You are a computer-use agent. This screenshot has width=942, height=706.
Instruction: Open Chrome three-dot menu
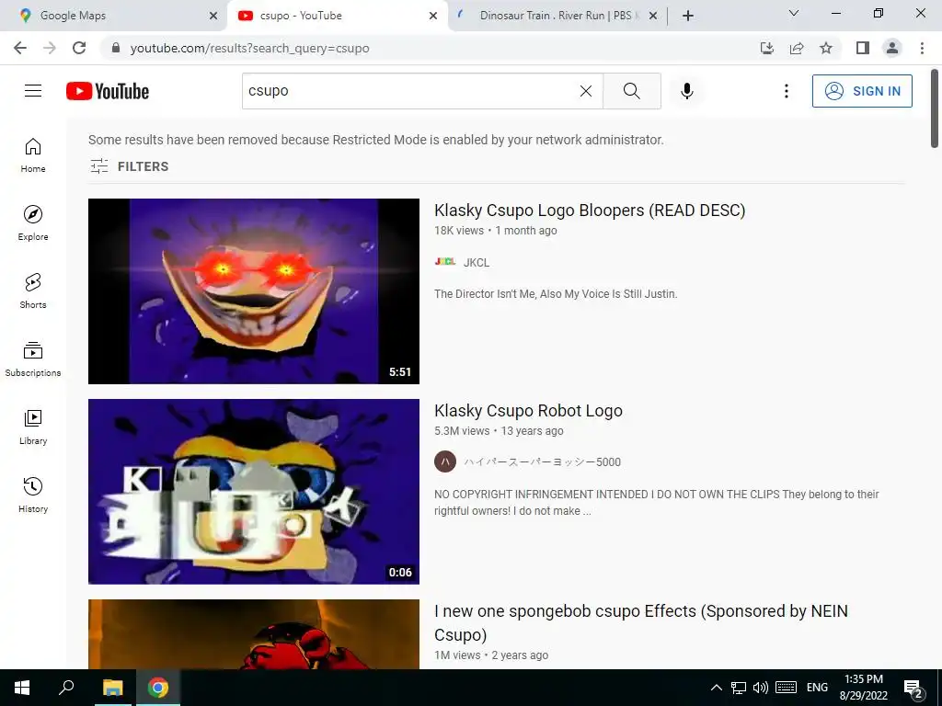[922, 48]
